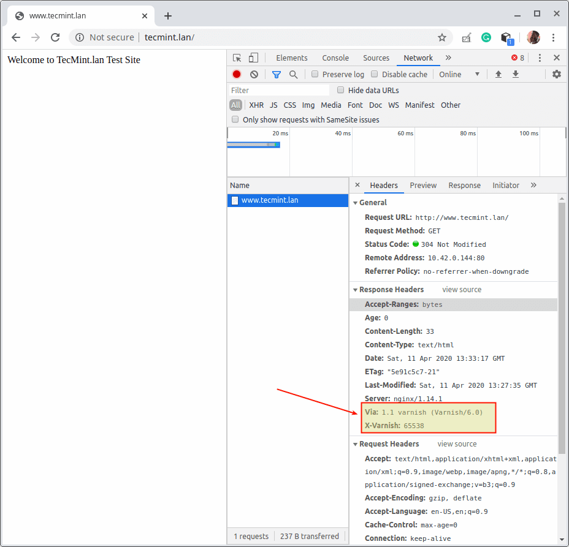The height and width of the screenshot is (547, 569).
Task: Switch to the Console tab
Action: [335, 58]
